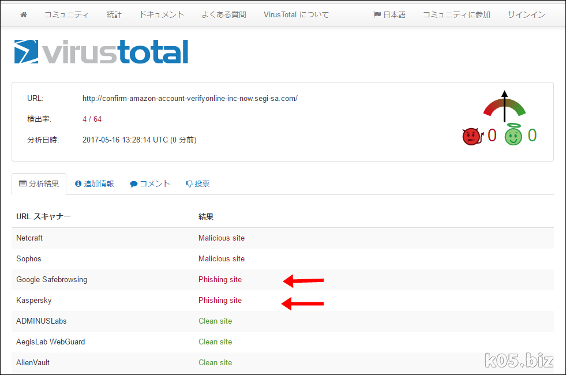Click AegisLab WebGuard scanner name
This screenshot has height=375, width=566.
tap(51, 342)
